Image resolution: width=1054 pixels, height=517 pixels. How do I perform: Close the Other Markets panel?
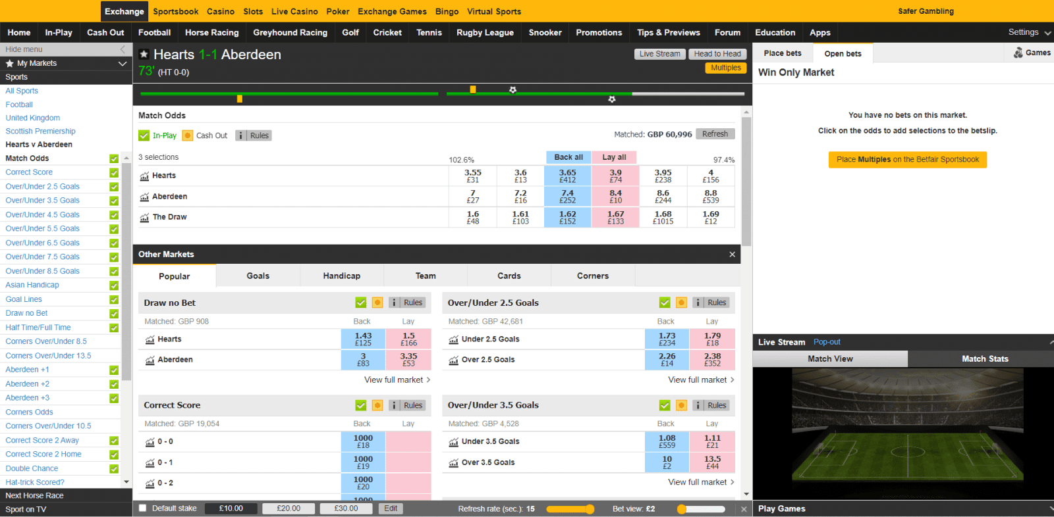[x=732, y=255]
